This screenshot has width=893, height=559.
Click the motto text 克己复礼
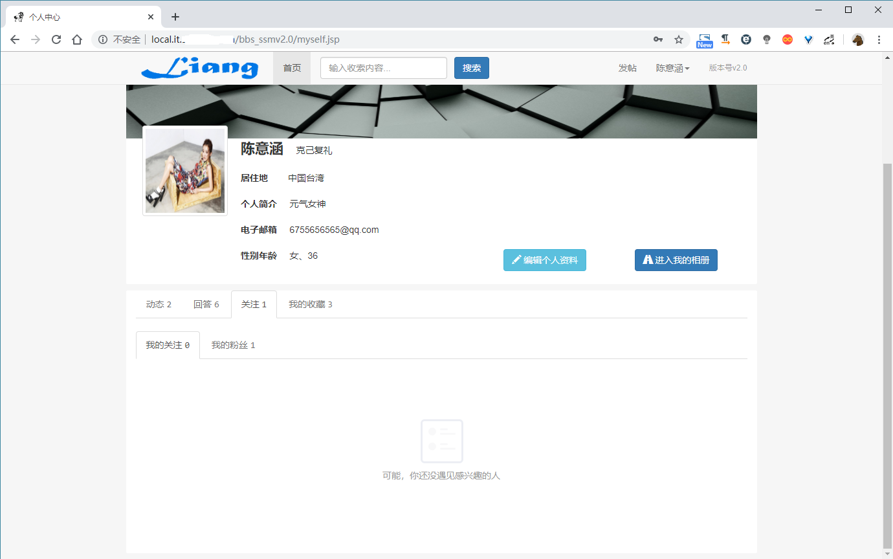tap(314, 150)
